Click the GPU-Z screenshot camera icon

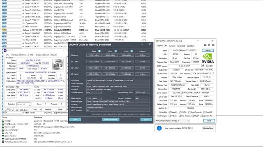[205, 45]
